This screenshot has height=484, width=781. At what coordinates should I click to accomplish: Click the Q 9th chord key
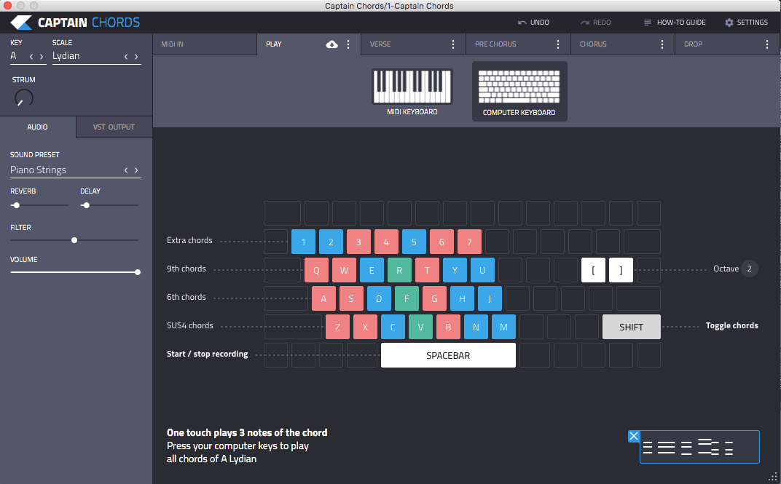pyautogui.click(x=316, y=271)
